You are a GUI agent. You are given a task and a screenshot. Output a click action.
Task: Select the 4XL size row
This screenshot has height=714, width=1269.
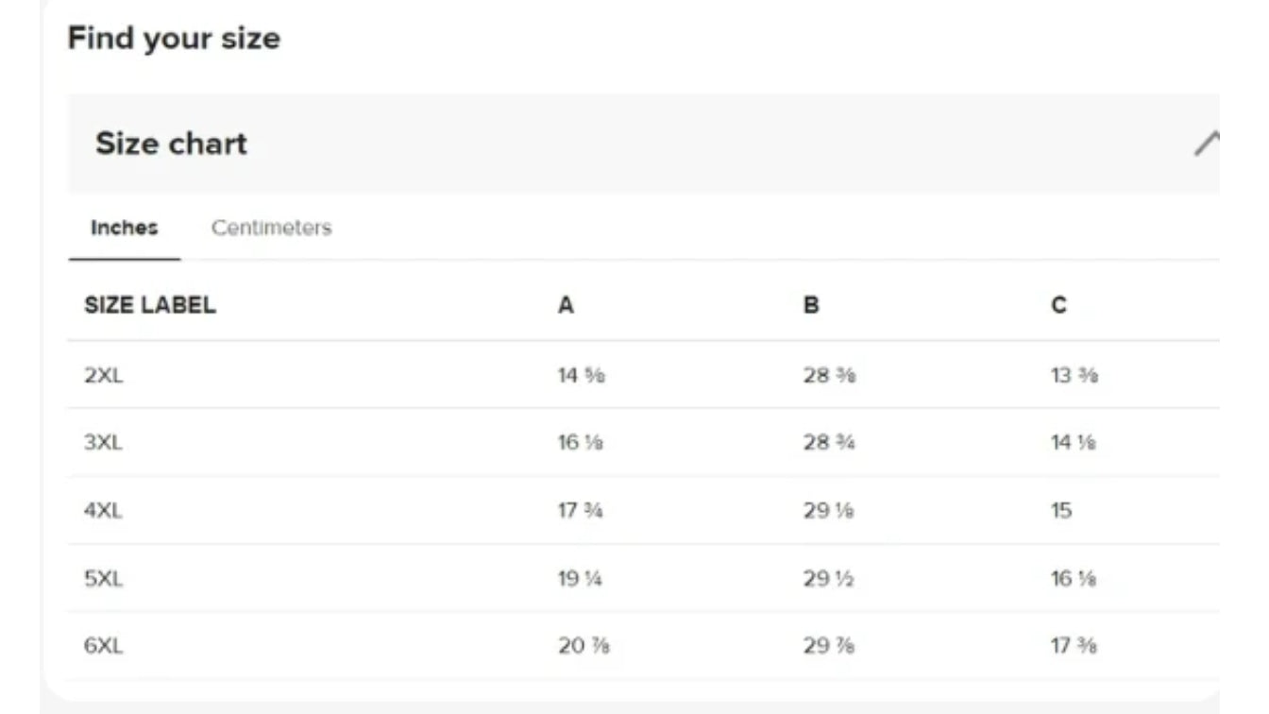click(x=644, y=510)
